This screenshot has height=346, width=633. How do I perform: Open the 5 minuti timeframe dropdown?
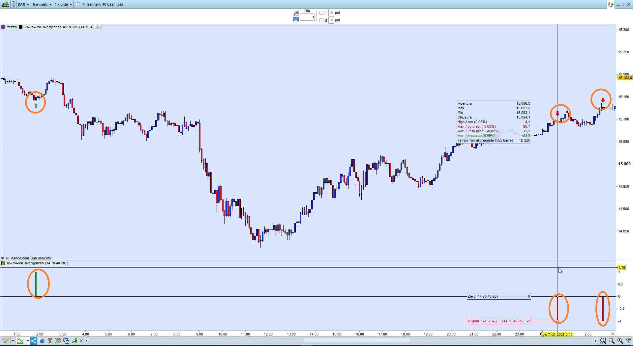[42, 4]
